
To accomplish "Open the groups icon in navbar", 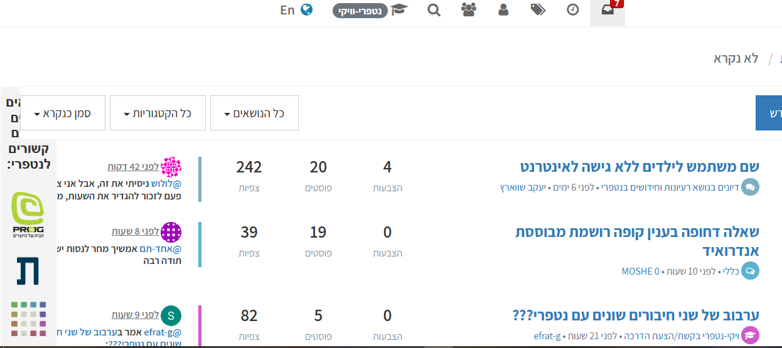I will (469, 10).
